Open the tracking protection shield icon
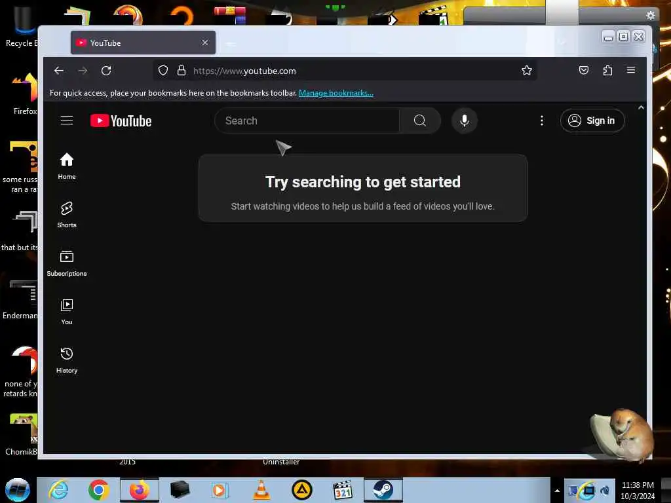This screenshot has height=503, width=671. (x=163, y=71)
